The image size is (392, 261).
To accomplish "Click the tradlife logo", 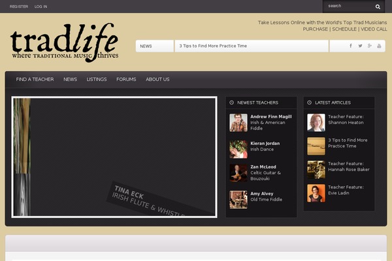I will click(65, 42).
